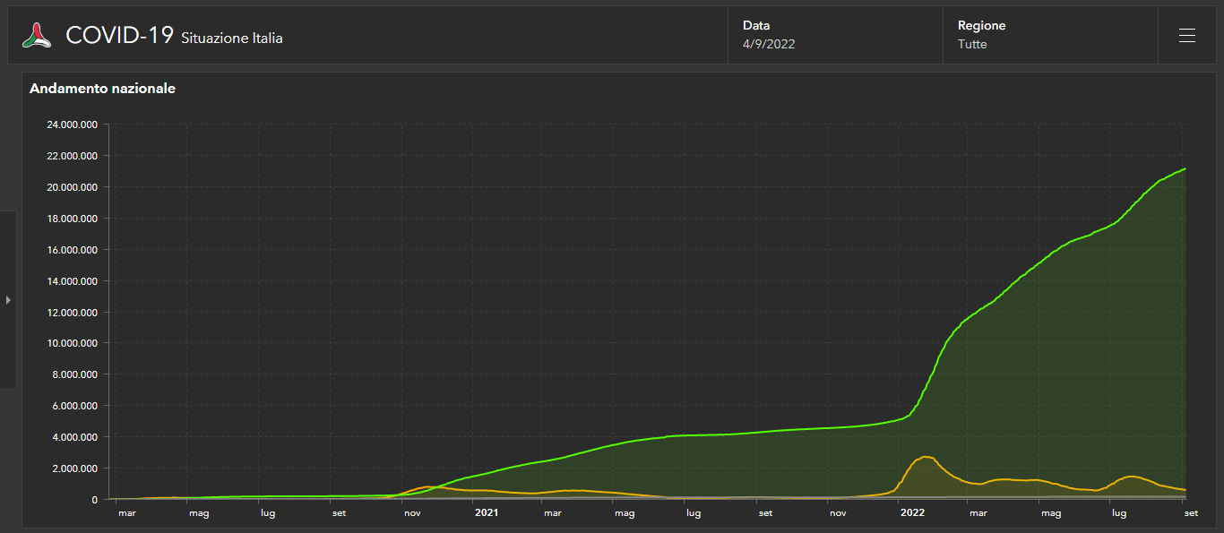The width and height of the screenshot is (1224, 533).
Task: Open the Regione selector showing Tutte
Action: tap(972, 44)
